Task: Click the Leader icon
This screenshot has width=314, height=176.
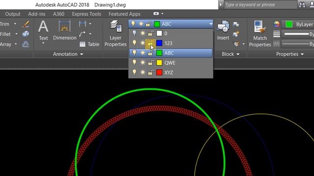Action: [x=82, y=34]
